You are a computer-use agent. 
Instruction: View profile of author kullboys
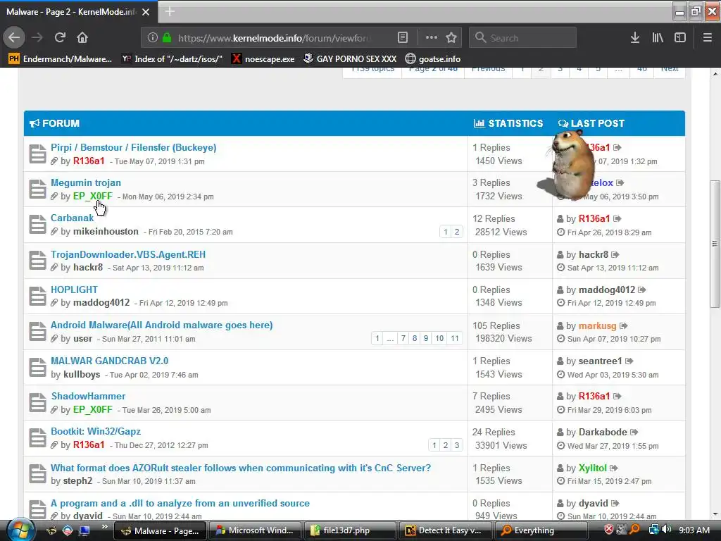[x=82, y=375]
